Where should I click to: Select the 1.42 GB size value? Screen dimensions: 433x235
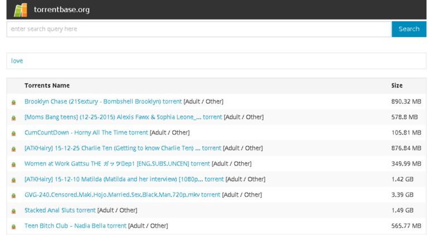(x=402, y=179)
